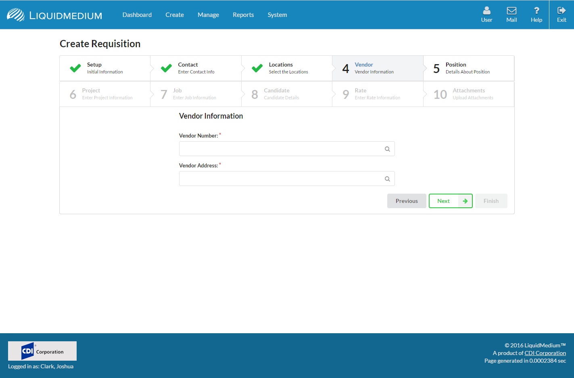Open the Dashboard menu

[137, 15]
